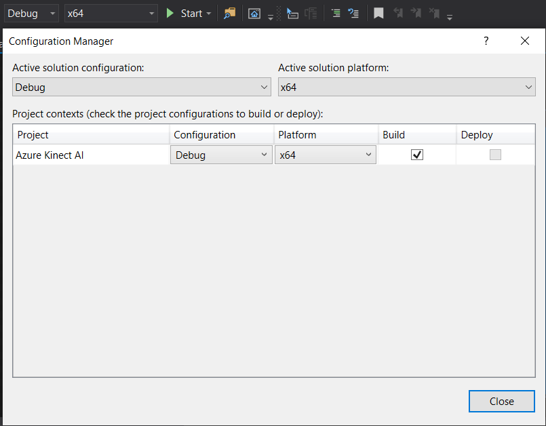The image size is (546, 426).
Task: Click the indent icon with the blue arrow
Action: coord(353,14)
